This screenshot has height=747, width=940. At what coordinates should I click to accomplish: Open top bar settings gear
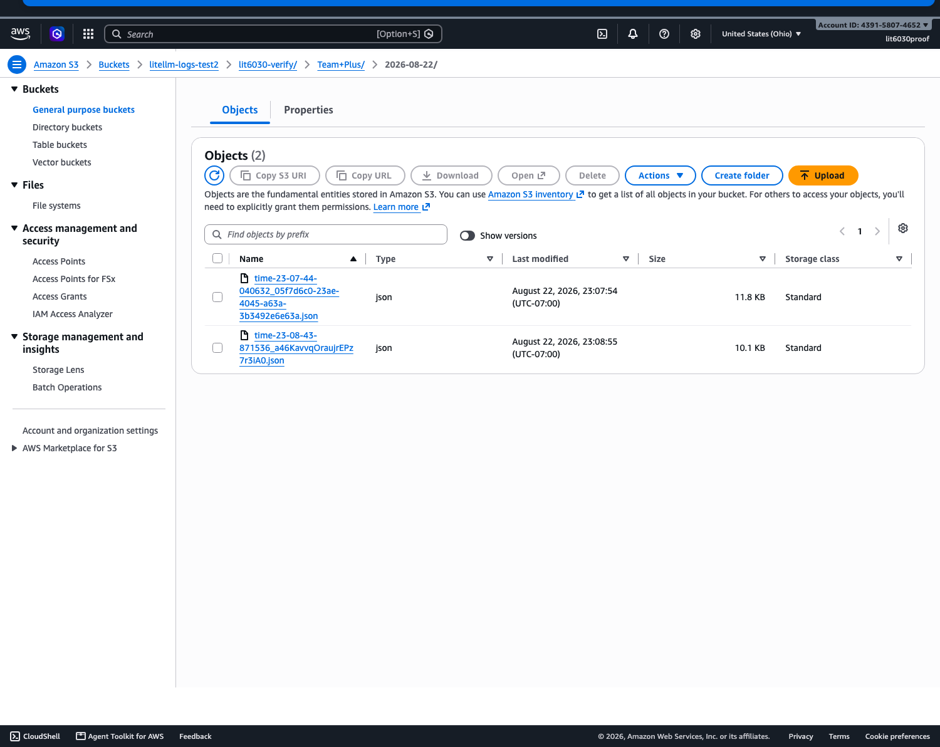click(x=696, y=34)
